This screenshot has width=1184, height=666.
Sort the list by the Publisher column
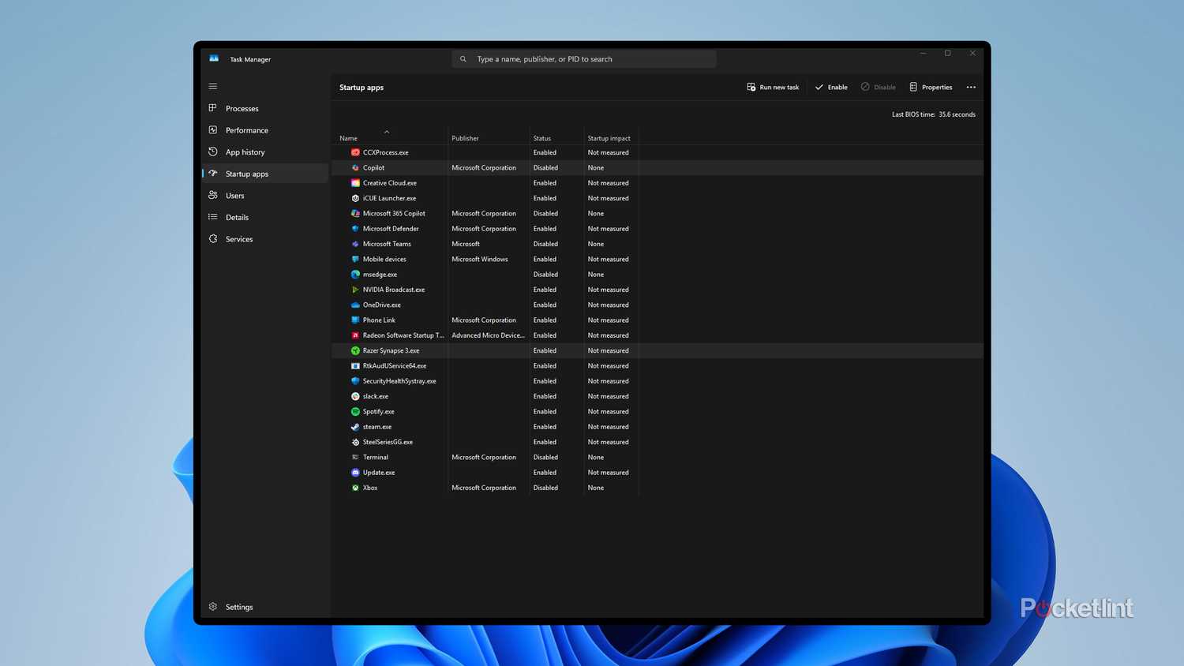coord(465,138)
